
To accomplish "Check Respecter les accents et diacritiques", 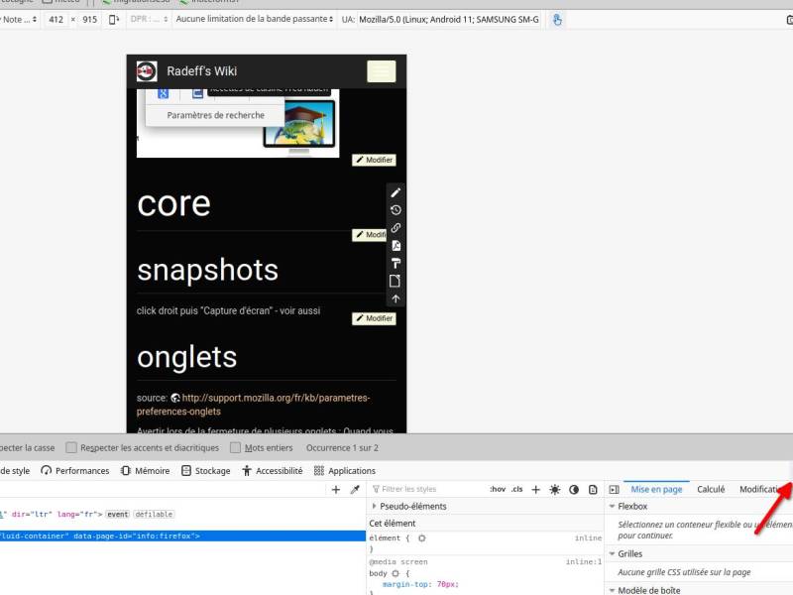I will tap(71, 448).
